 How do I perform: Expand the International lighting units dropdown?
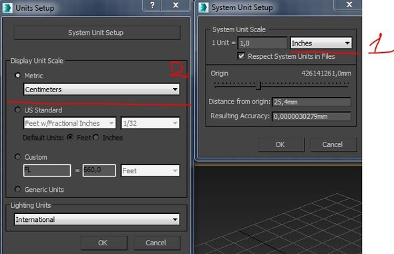point(97,219)
